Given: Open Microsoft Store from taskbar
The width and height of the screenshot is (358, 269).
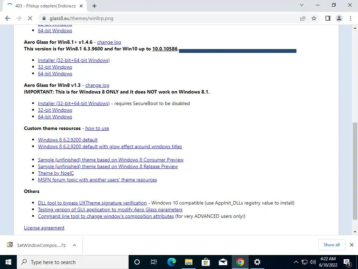Looking at the screenshot, I should pos(206,262).
